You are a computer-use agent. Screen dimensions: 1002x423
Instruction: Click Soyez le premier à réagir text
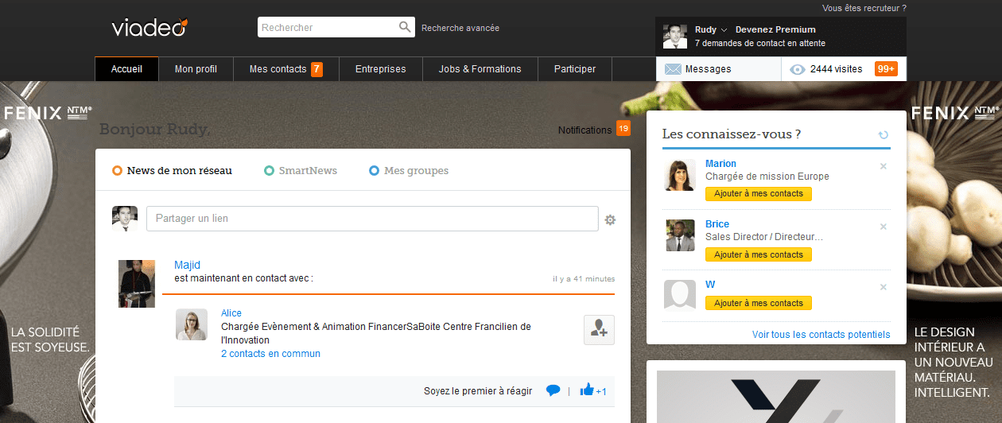click(x=478, y=391)
